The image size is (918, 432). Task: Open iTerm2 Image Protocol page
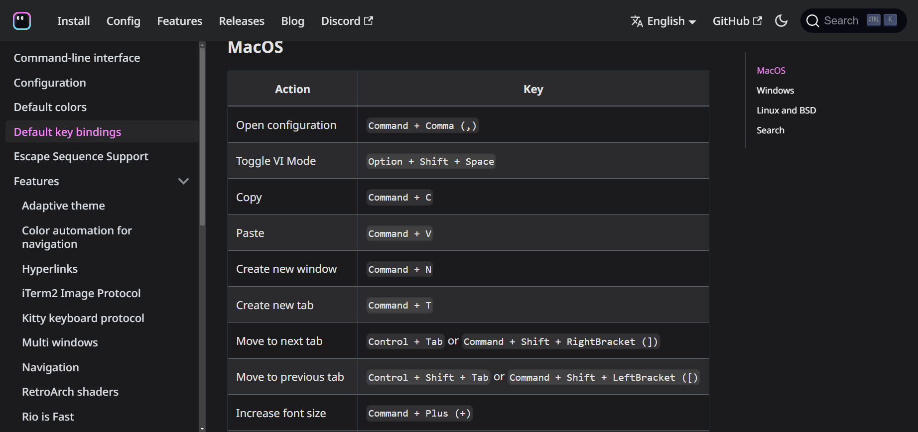81,294
